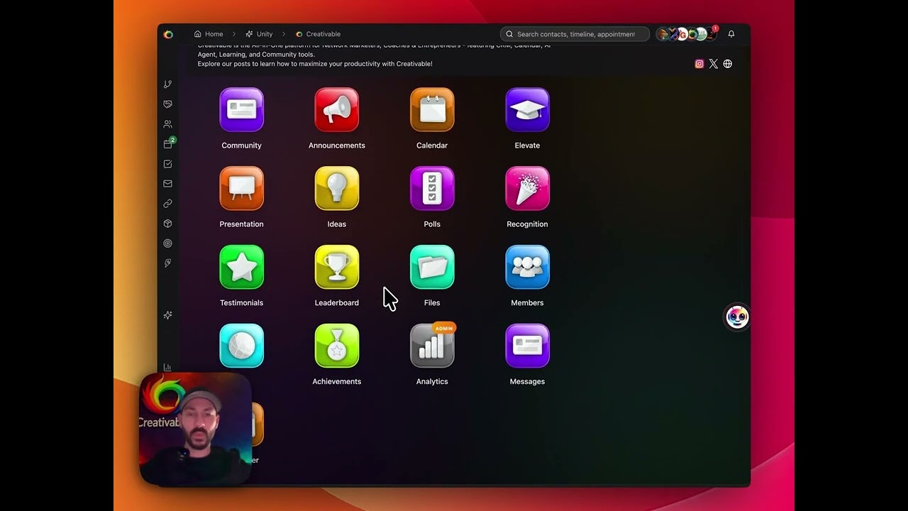Screen dimensions: 908x511
Task: Open the Testimonials star icon
Action: [241, 267]
